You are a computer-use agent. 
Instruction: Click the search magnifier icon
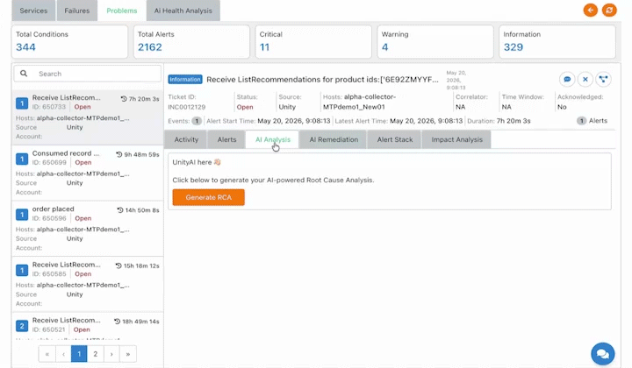pyautogui.click(x=24, y=74)
